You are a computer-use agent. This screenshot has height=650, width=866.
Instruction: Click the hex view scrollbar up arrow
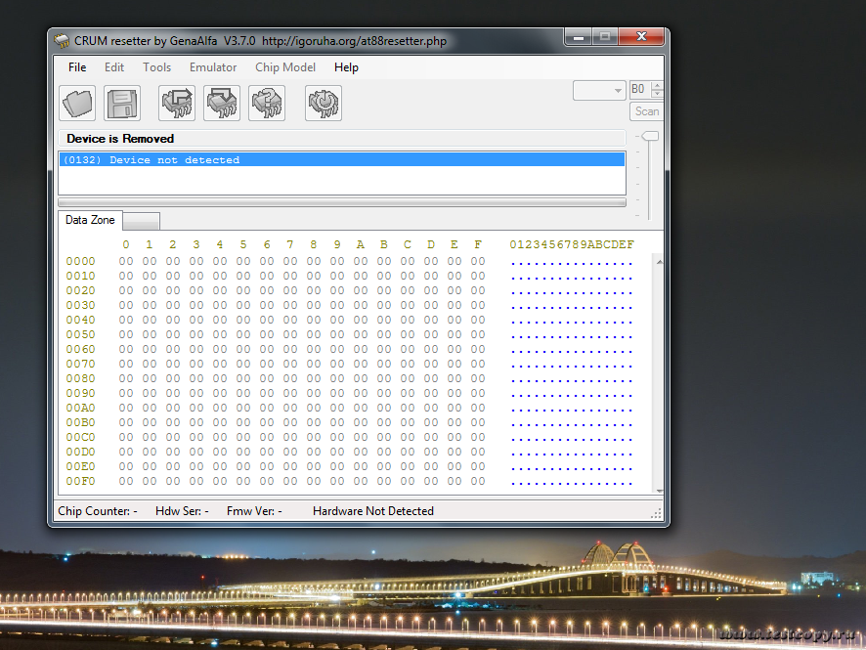(x=659, y=262)
